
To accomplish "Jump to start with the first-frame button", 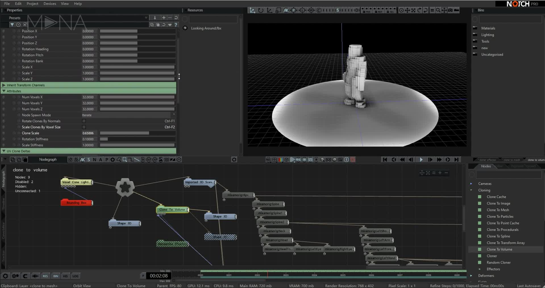I will (385, 160).
